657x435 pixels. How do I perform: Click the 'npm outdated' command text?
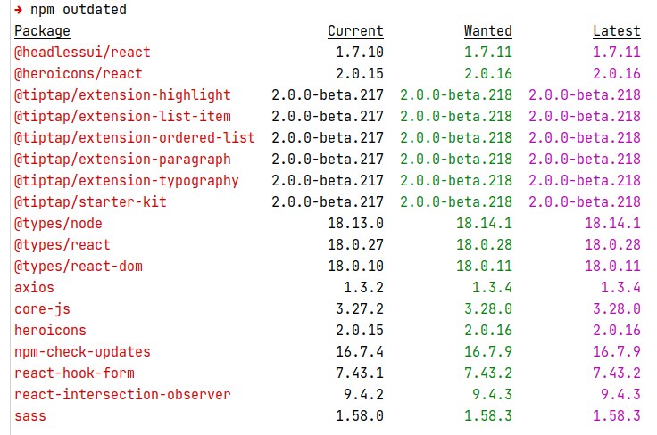coord(79,10)
